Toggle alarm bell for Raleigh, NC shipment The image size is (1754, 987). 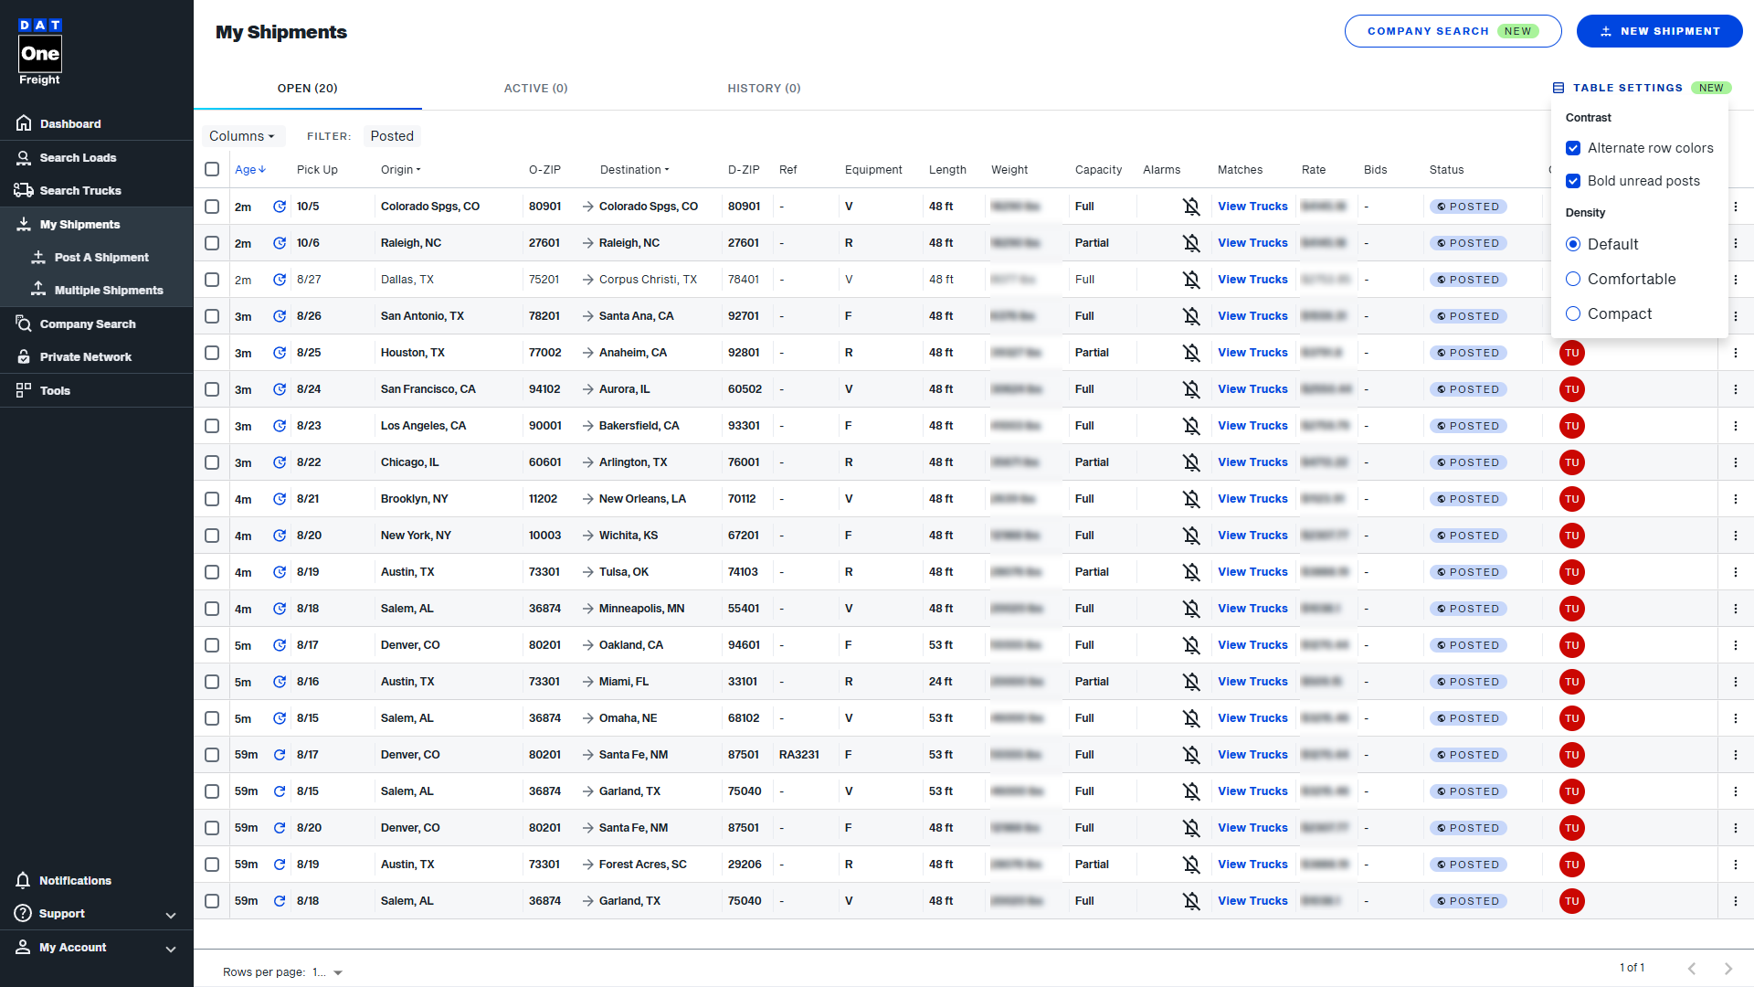tap(1191, 243)
